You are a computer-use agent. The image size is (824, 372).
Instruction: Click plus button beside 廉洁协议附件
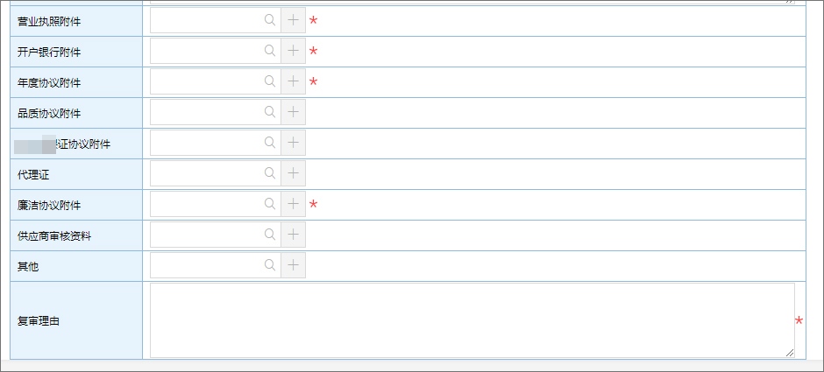[x=293, y=204]
